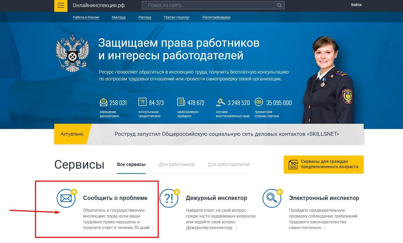The image size is (403, 243).
Task: Open the SKILLSNET news headline
Action: point(227,134)
